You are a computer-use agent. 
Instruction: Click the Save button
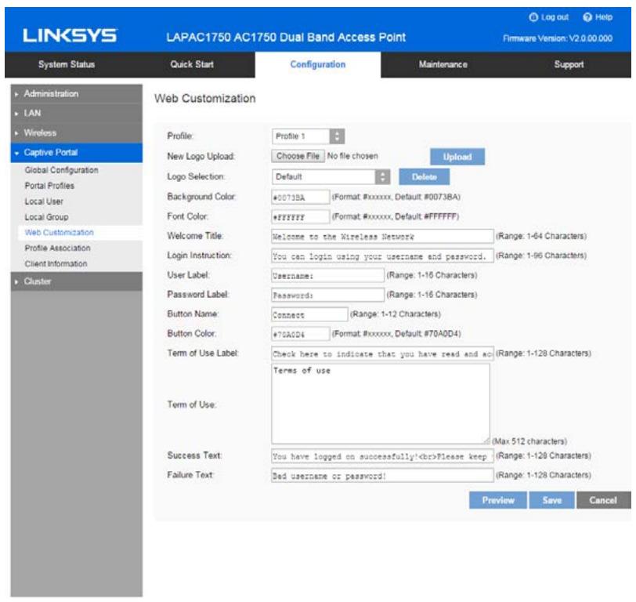point(551,500)
